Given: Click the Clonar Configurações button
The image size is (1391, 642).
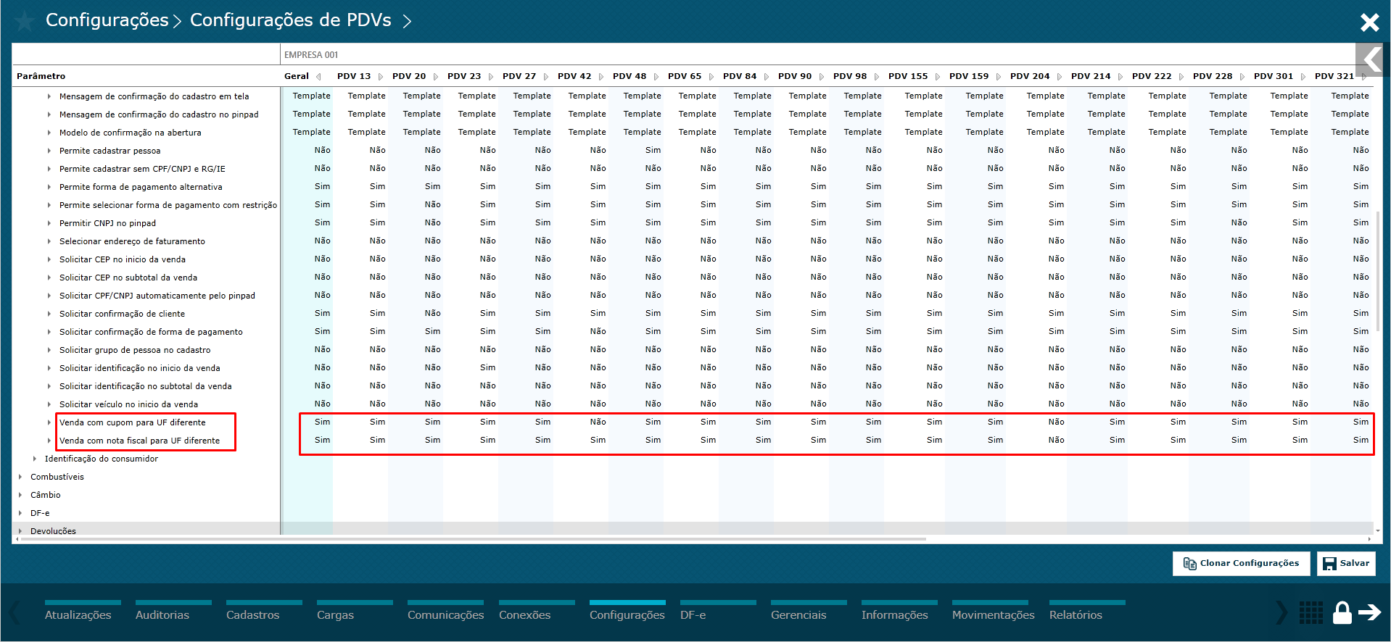Looking at the screenshot, I should 1241,563.
